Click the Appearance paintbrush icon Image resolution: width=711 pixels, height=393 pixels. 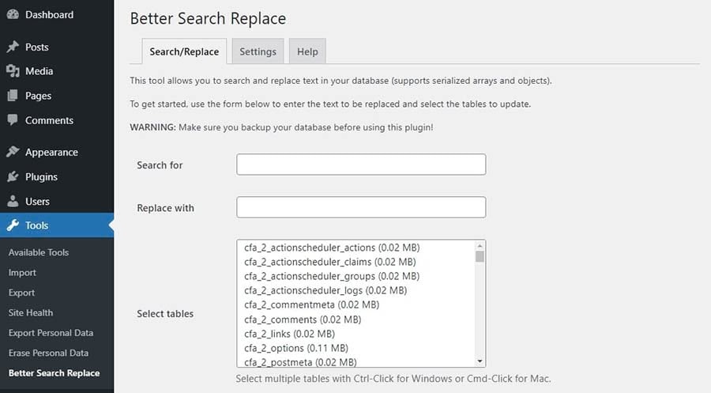tap(13, 152)
